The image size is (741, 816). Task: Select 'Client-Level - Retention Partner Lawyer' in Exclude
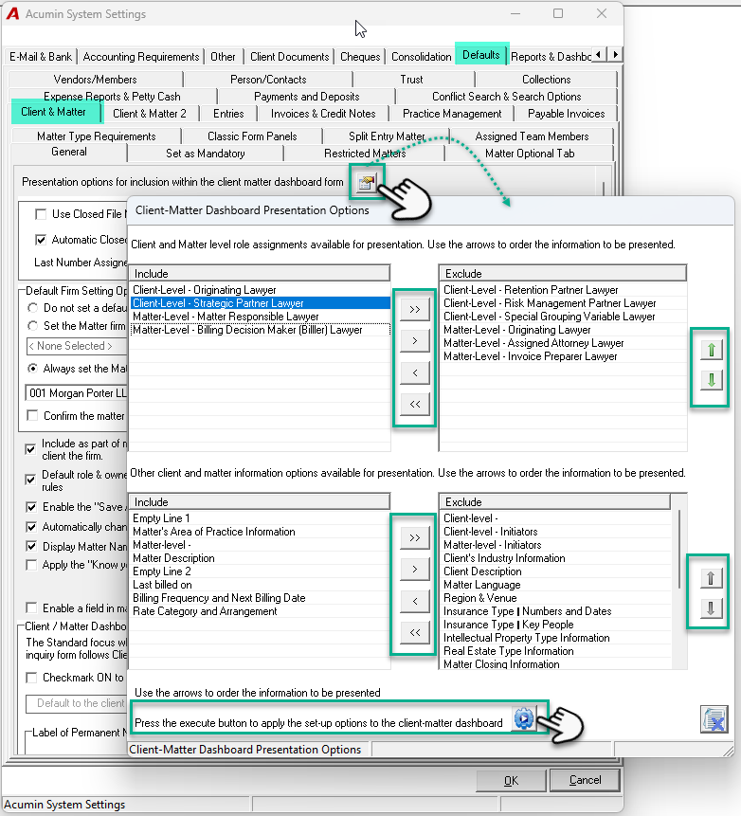tap(564, 290)
